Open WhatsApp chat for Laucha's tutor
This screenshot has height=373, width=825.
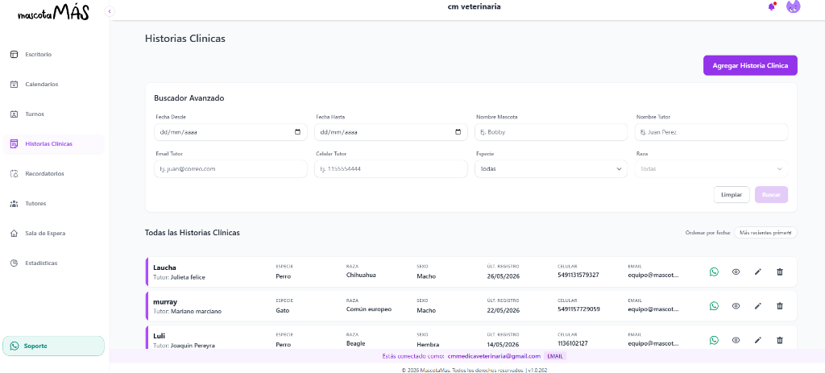pyautogui.click(x=714, y=272)
